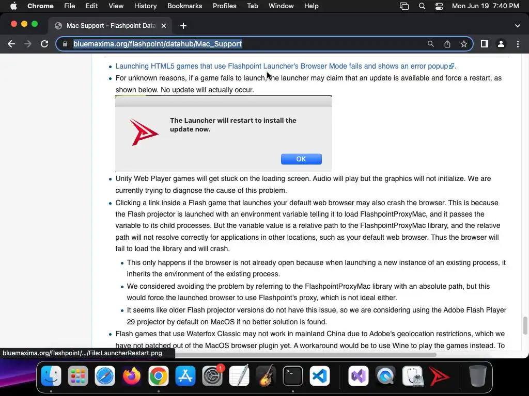Open the History menu
The width and height of the screenshot is (529, 396).
pyautogui.click(x=145, y=6)
